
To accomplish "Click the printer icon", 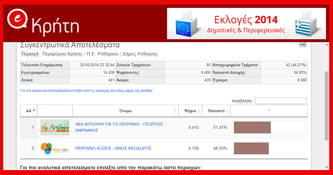I will pyautogui.click(x=303, y=45).
